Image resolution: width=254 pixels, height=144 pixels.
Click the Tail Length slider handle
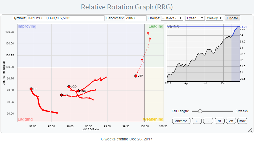coord(200,111)
